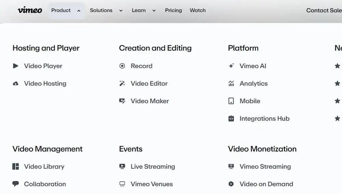Viewport: 342px width, 194px height.
Task: Open the Video Library link
Action: [44, 167]
